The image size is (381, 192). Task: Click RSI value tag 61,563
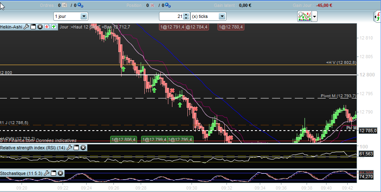(x=366, y=154)
